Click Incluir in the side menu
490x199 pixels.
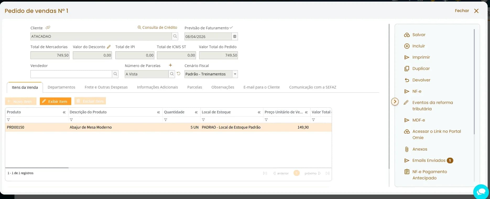pos(415,46)
